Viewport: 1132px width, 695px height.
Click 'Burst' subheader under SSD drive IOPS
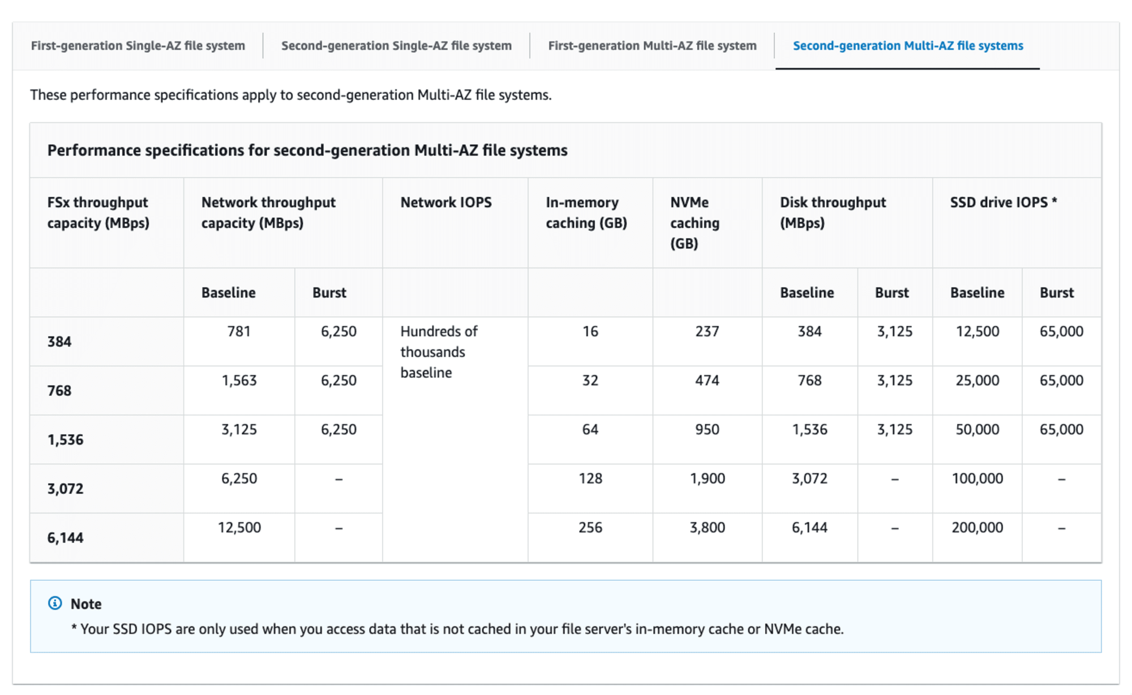click(x=1056, y=293)
